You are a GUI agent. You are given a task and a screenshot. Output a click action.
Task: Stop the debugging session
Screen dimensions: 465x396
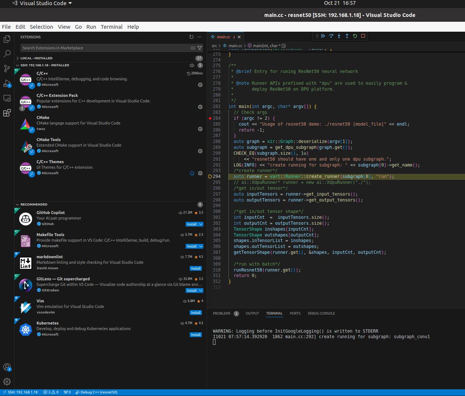(363, 36)
